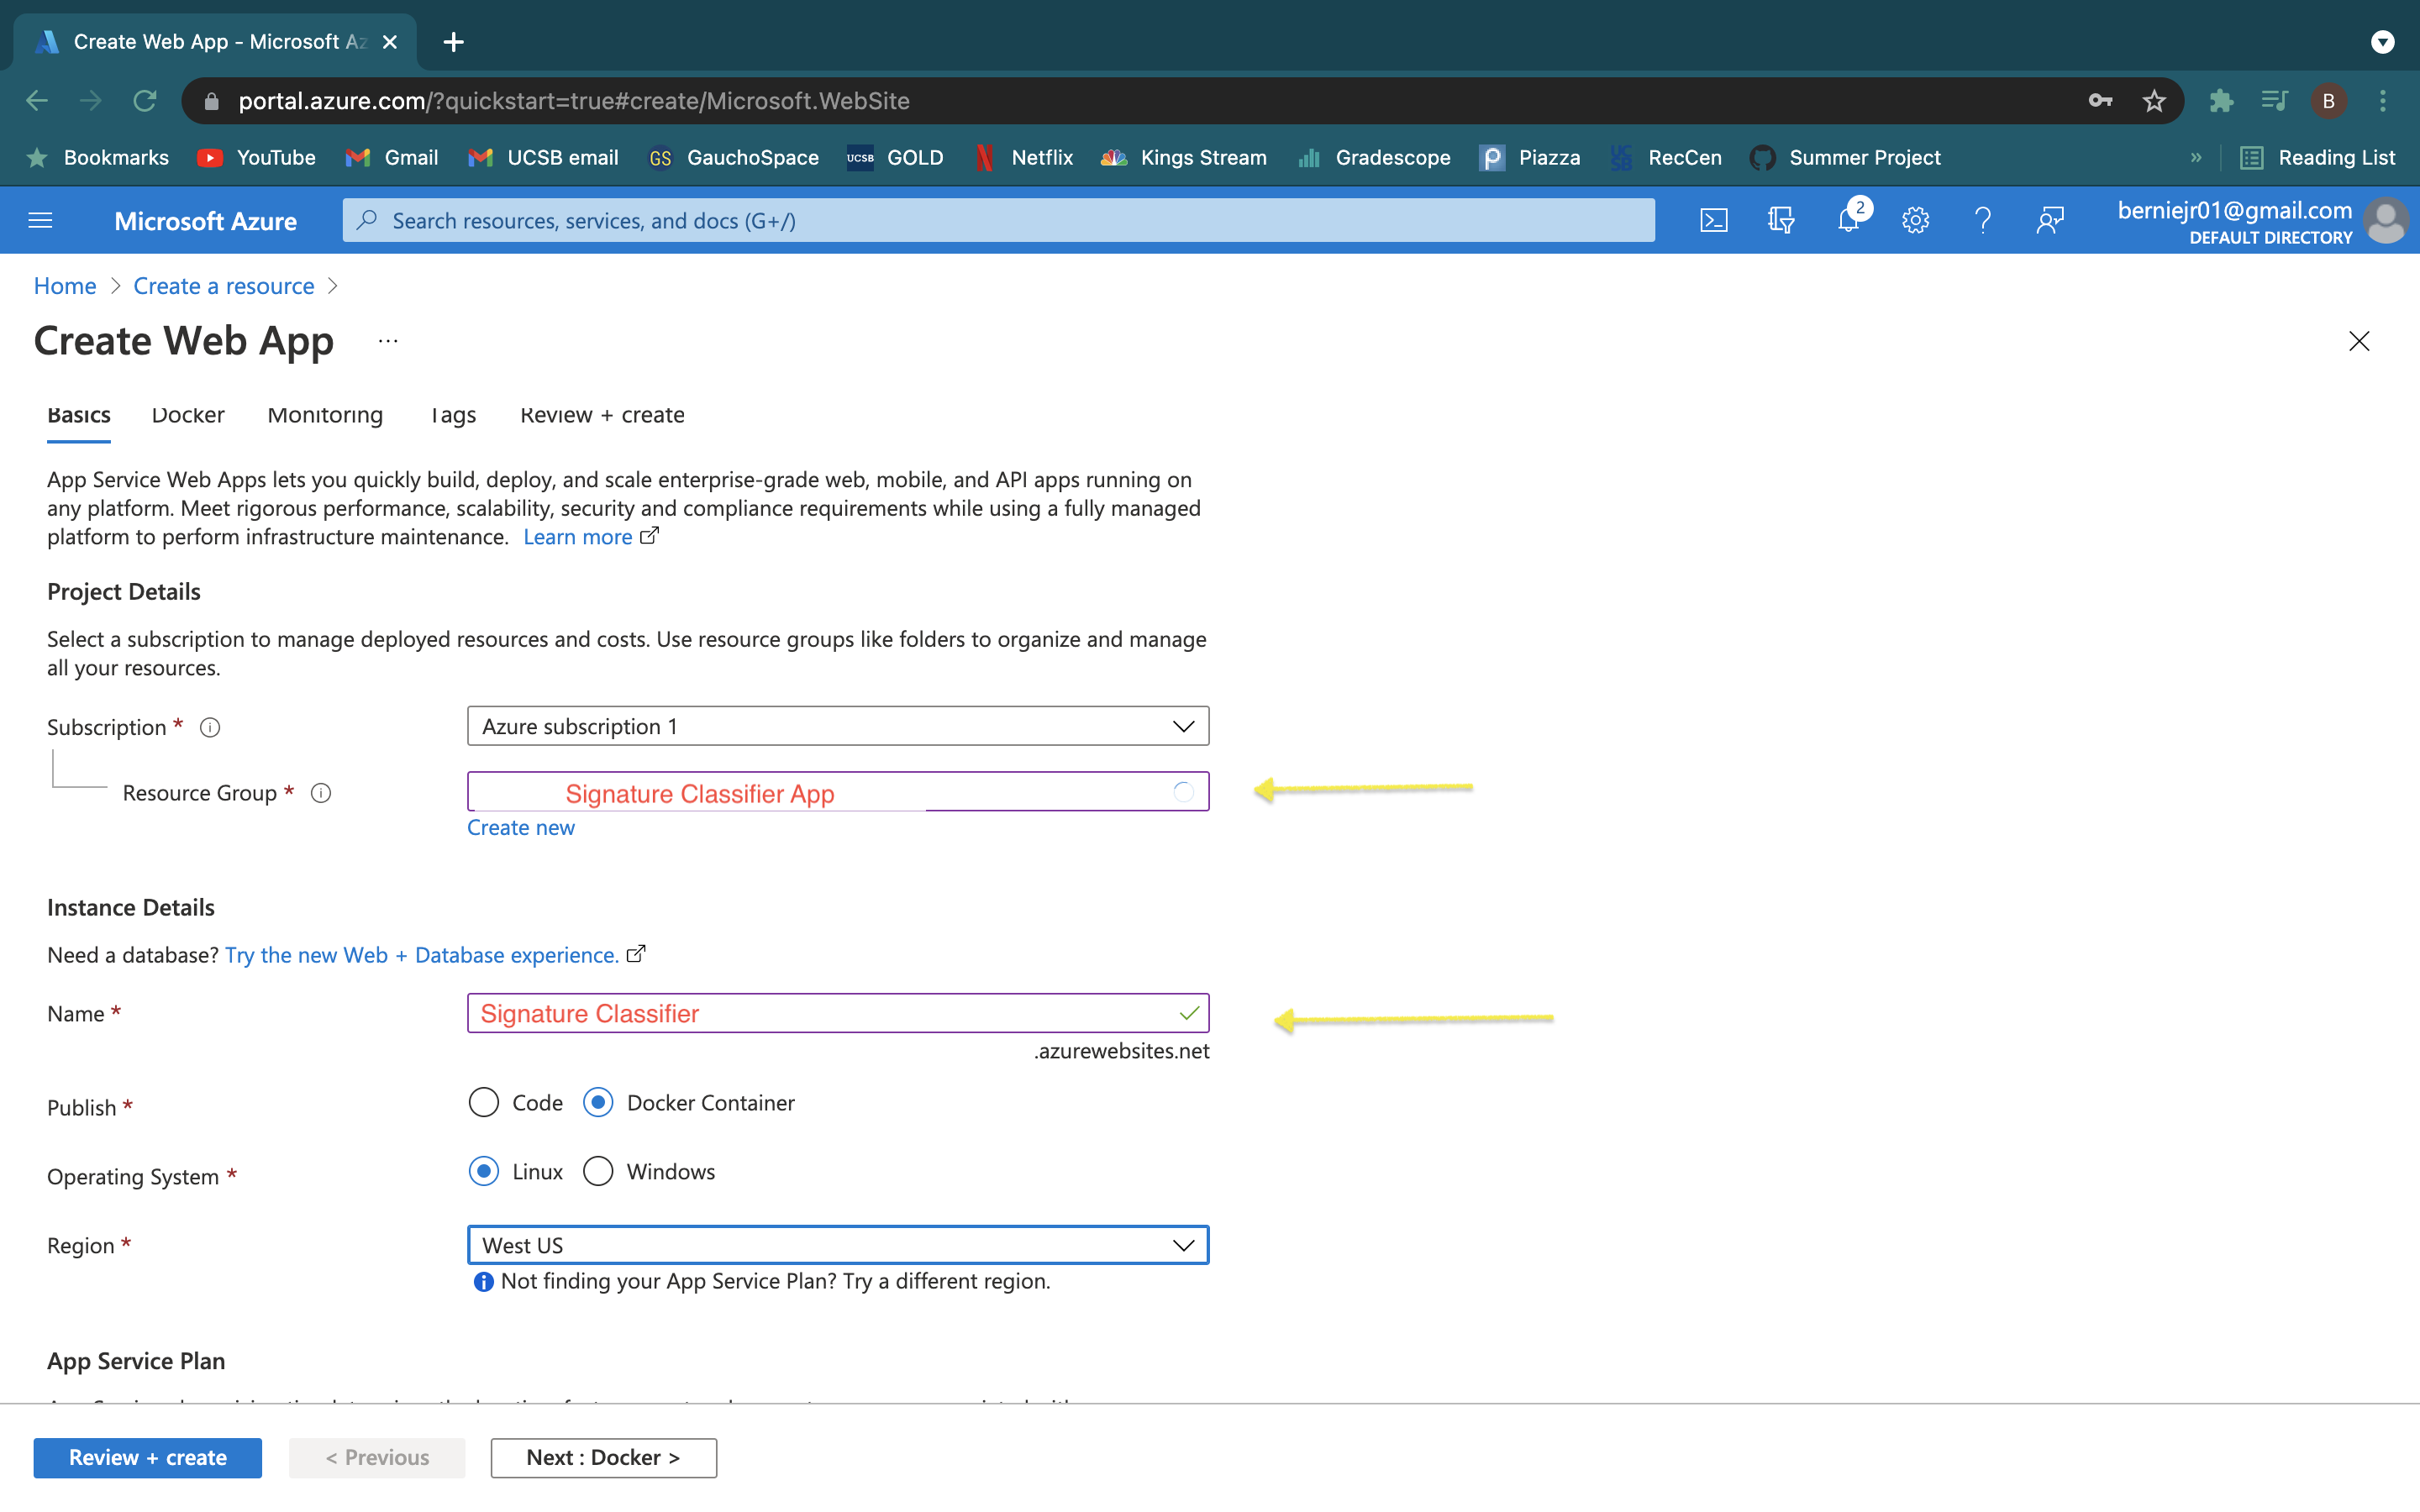Choose Windows operating system
The width and height of the screenshot is (2420, 1512).
coord(598,1171)
